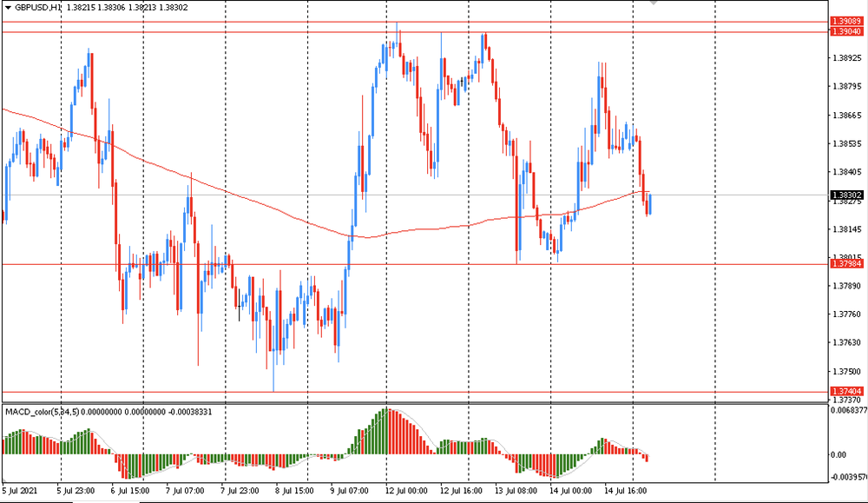
Task: Click the 13 Jul 08:00 time label
Action: pyautogui.click(x=516, y=491)
